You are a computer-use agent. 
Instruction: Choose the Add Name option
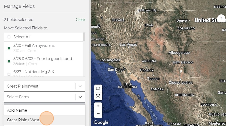coord(17,110)
